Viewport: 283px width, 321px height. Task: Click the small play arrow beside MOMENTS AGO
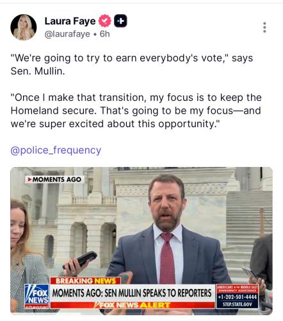pos(29,179)
